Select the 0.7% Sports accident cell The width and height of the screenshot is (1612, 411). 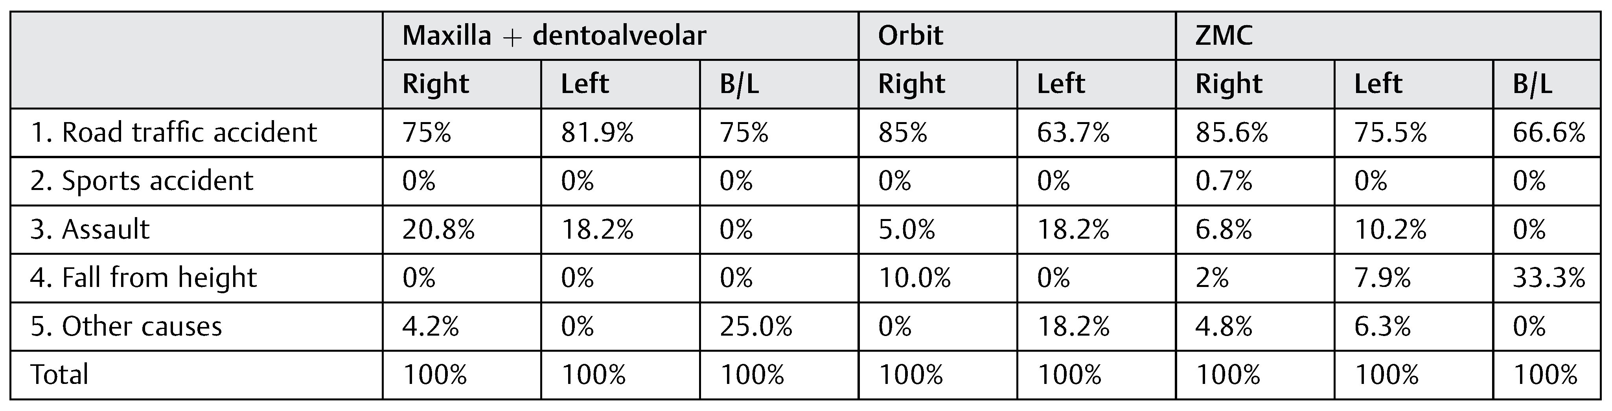[x=1224, y=181]
